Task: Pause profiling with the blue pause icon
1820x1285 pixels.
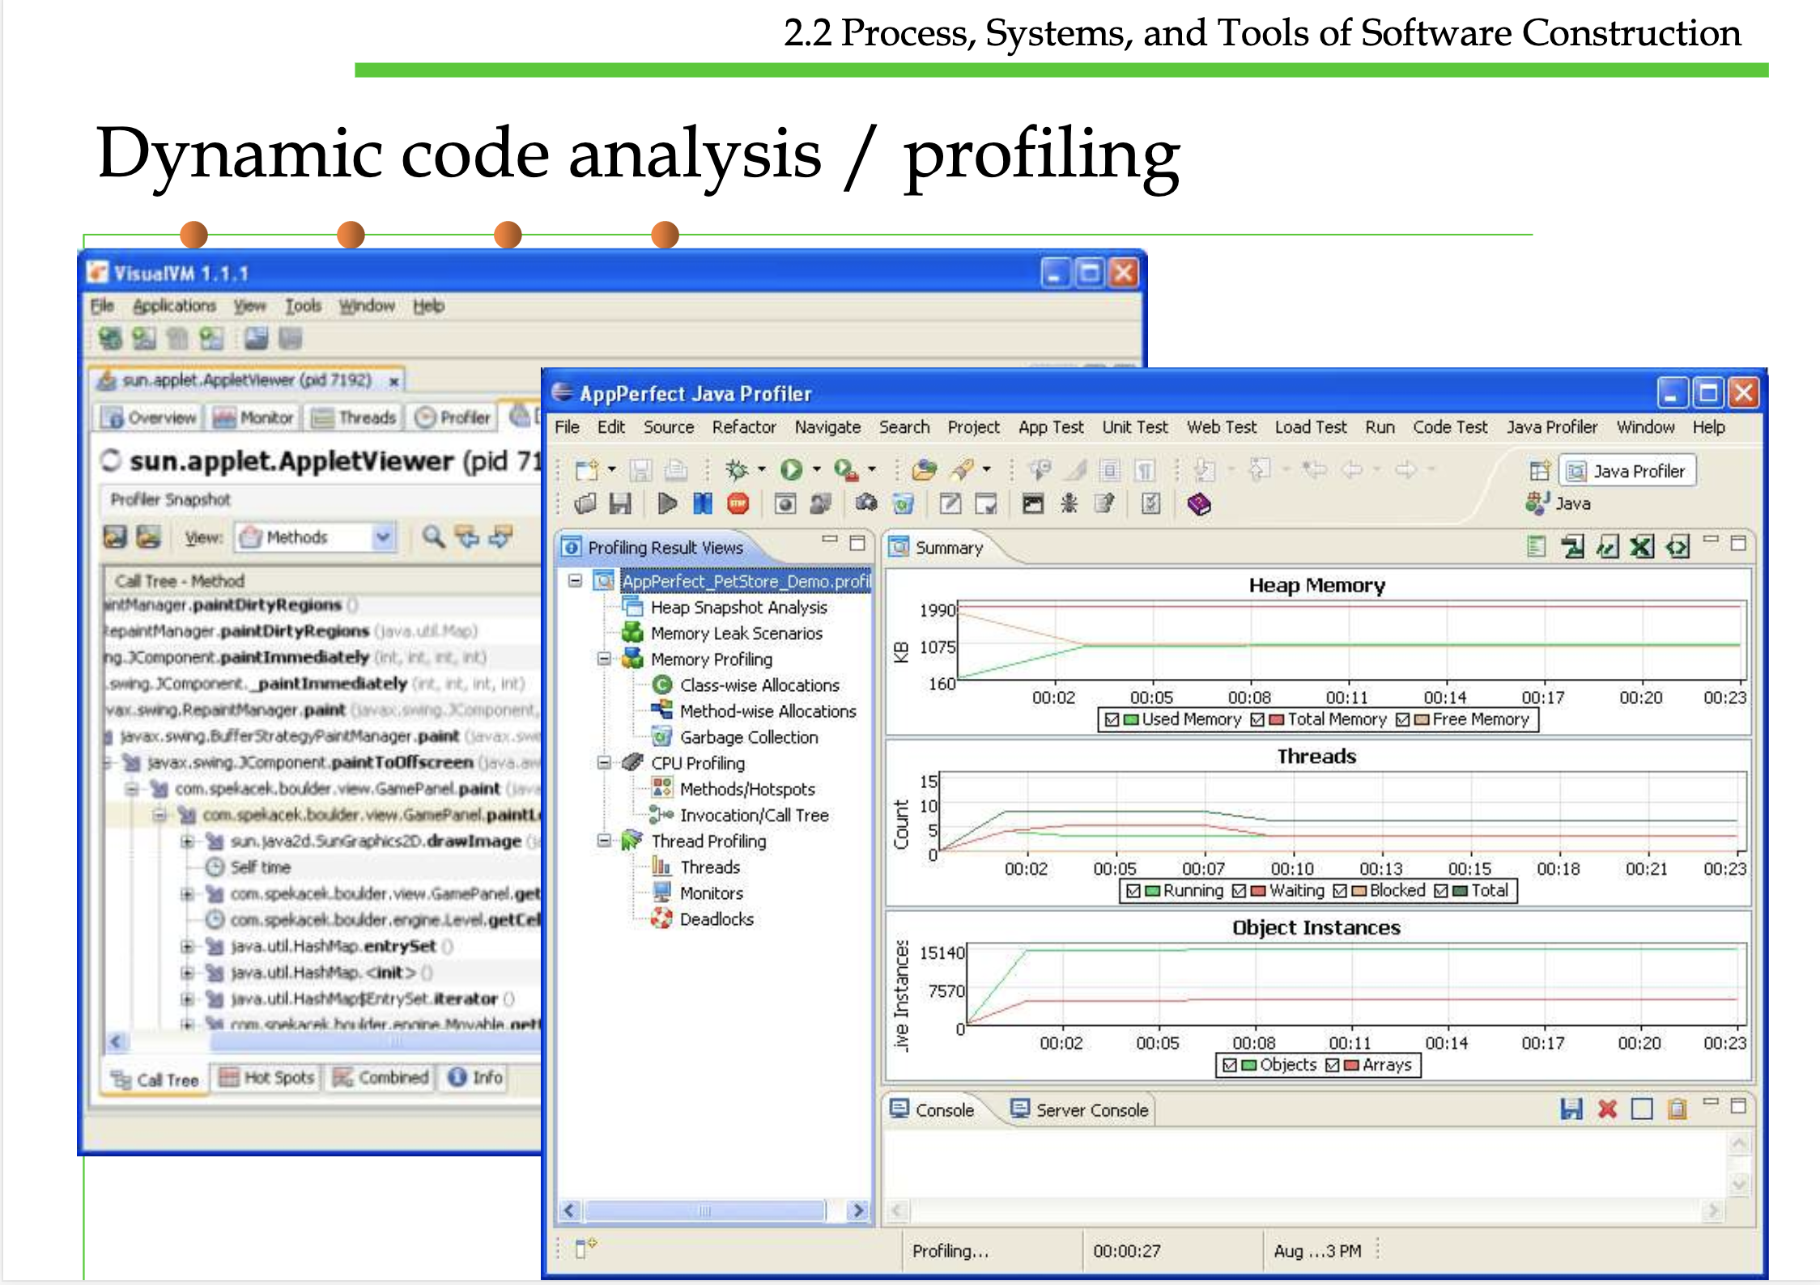Action: click(702, 503)
